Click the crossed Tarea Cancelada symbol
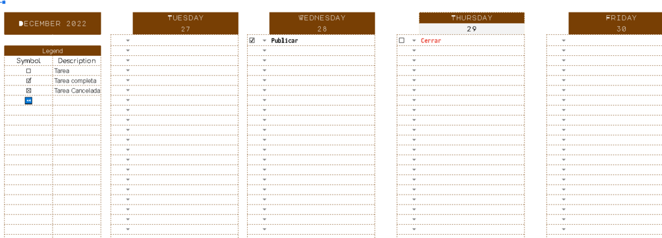This screenshot has height=238, width=662. (28, 91)
